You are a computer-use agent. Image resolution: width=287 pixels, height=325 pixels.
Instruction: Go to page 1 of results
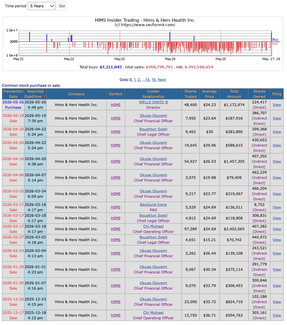point(135,80)
